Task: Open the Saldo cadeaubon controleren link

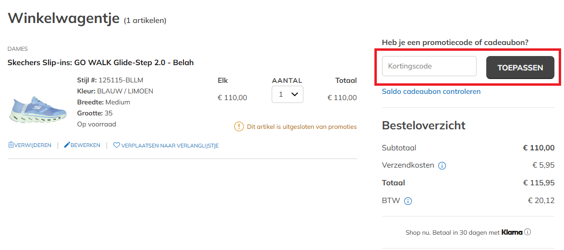Action: pos(431,91)
